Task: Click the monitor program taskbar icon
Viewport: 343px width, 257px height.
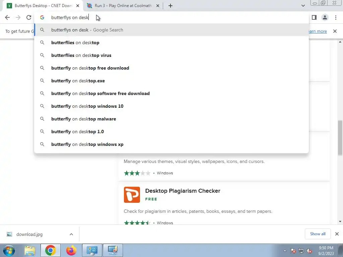Action: (113, 250)
